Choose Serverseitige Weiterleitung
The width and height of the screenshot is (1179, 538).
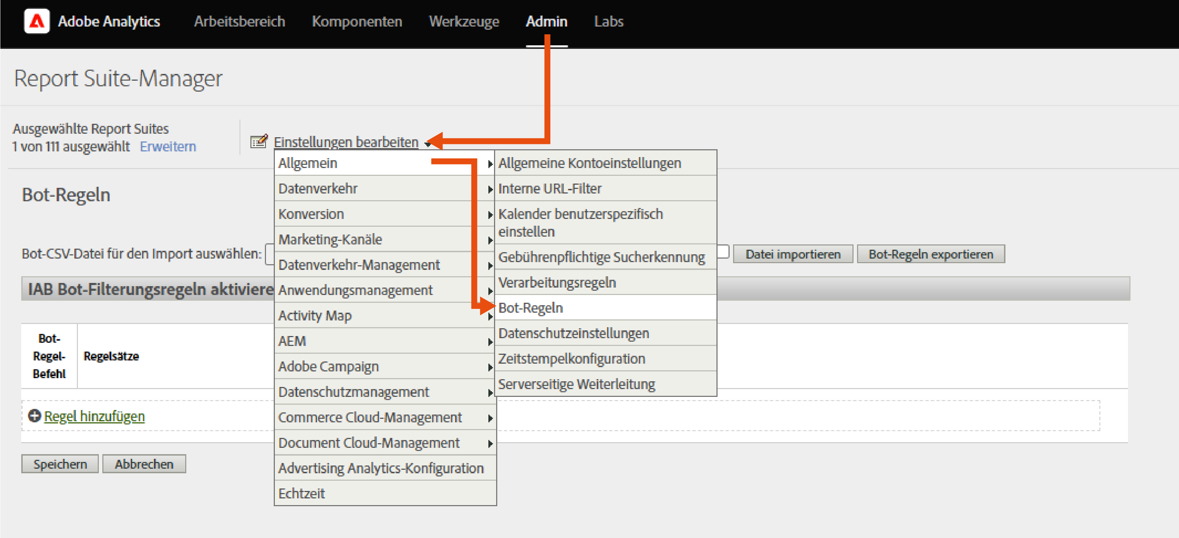click(x=606, y=384)
